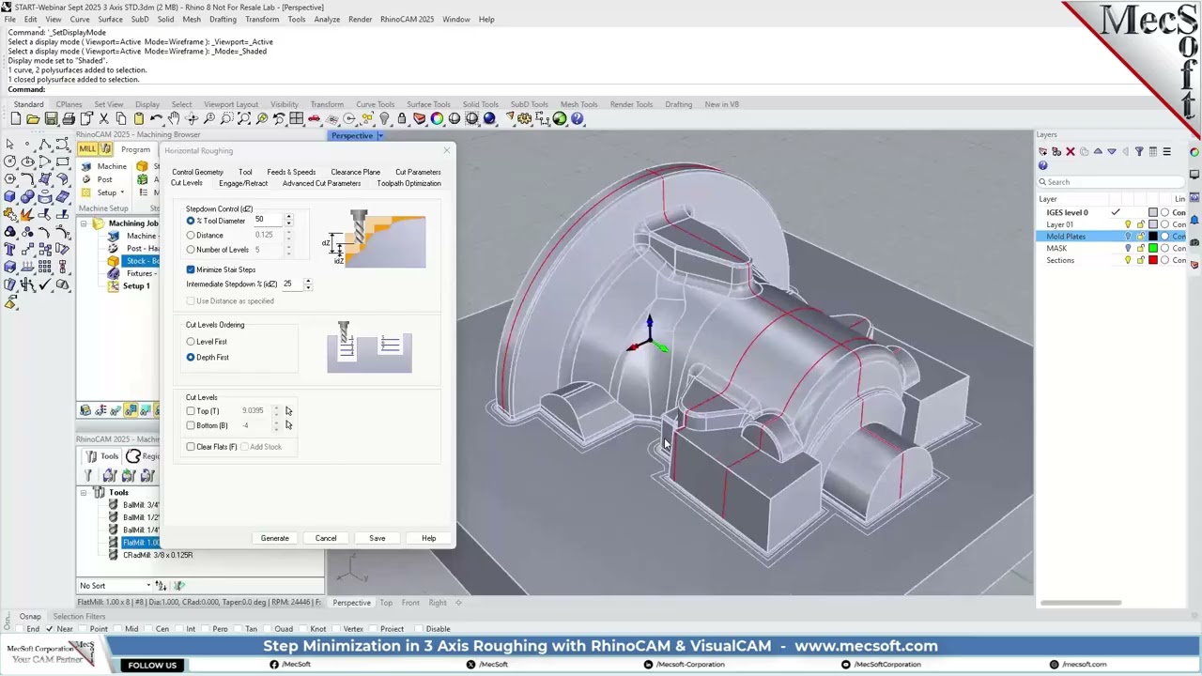Image resolution: width=1202 pixels, height=676 pixels.
Task: Click the New Layer icon in Layers panel
Action: (x=1043, y=151)
